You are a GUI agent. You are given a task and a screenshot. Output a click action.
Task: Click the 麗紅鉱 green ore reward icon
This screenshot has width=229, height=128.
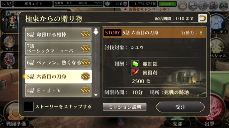(135, 64)
